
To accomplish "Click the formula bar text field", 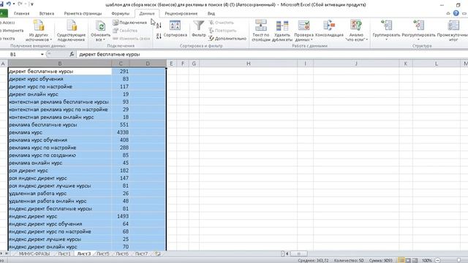I will pyautogui.click(x=271, y=54).
